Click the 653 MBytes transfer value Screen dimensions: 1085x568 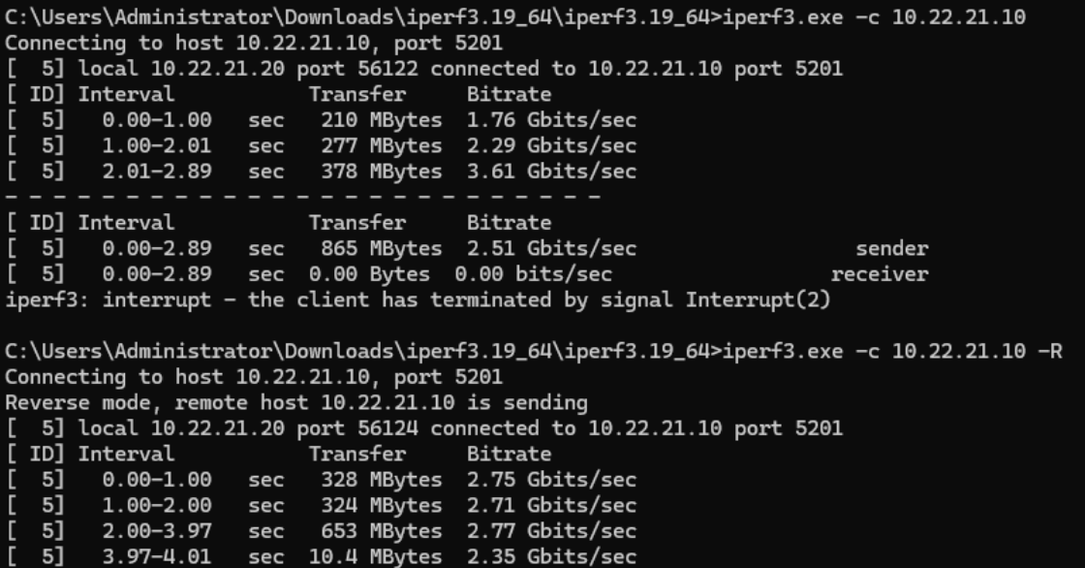coord(381,529)
